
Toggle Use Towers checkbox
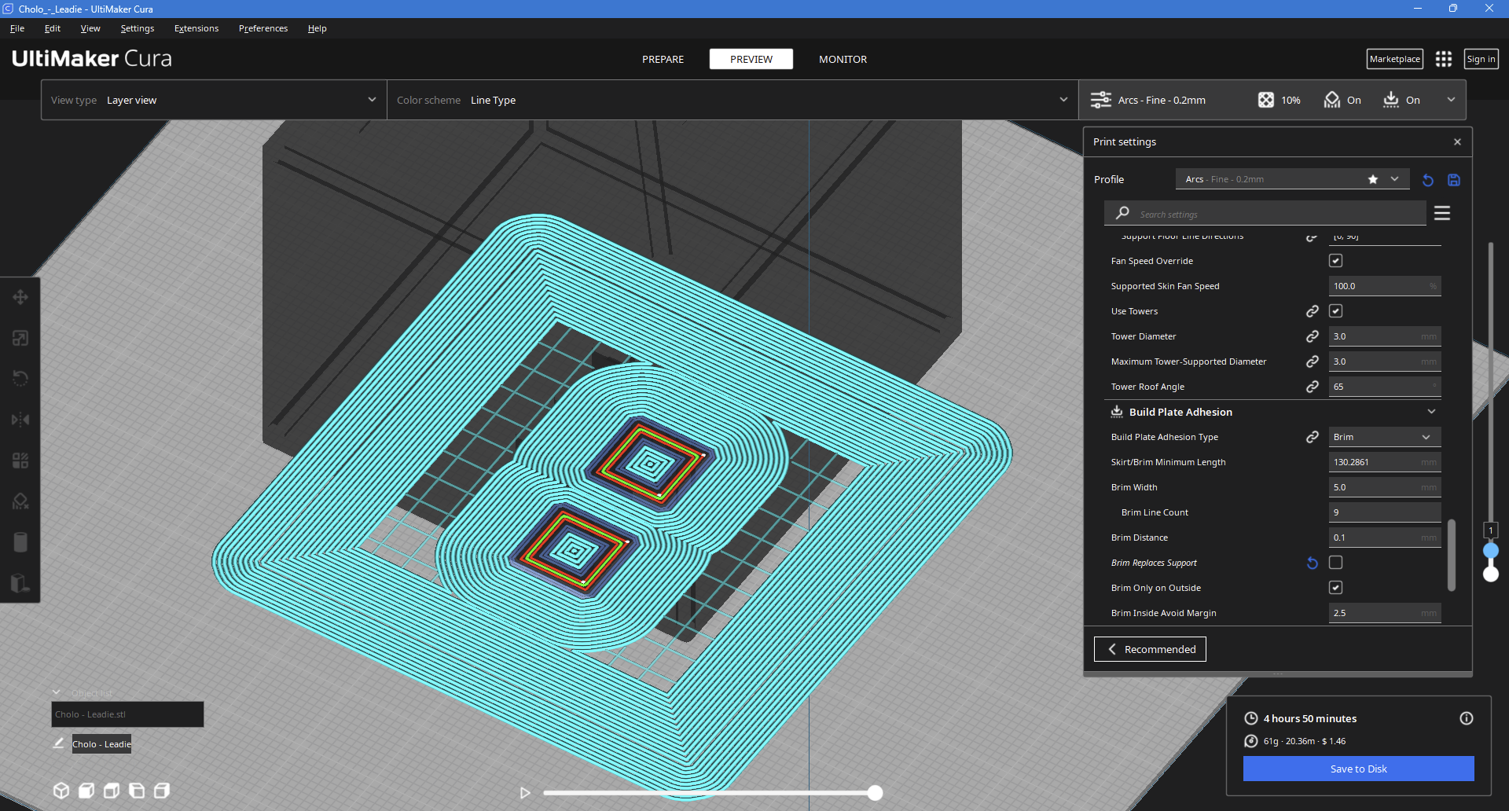(1336, 311)
